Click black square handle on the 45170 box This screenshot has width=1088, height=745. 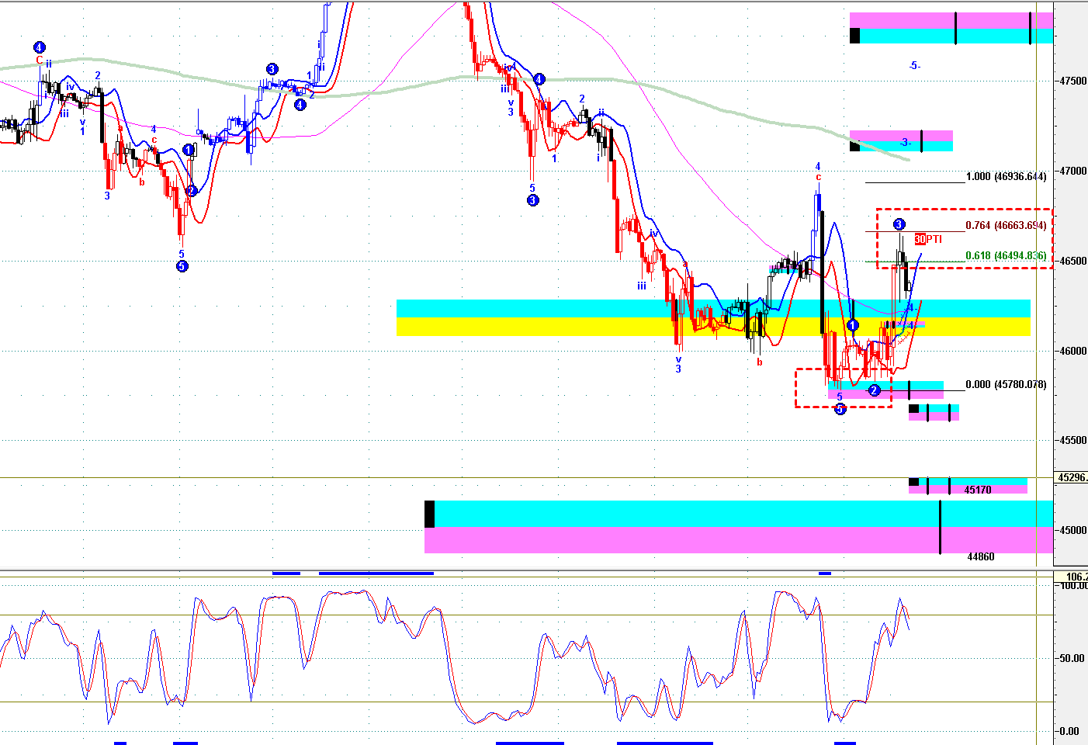pyautogui.click(x=913, y=482)
